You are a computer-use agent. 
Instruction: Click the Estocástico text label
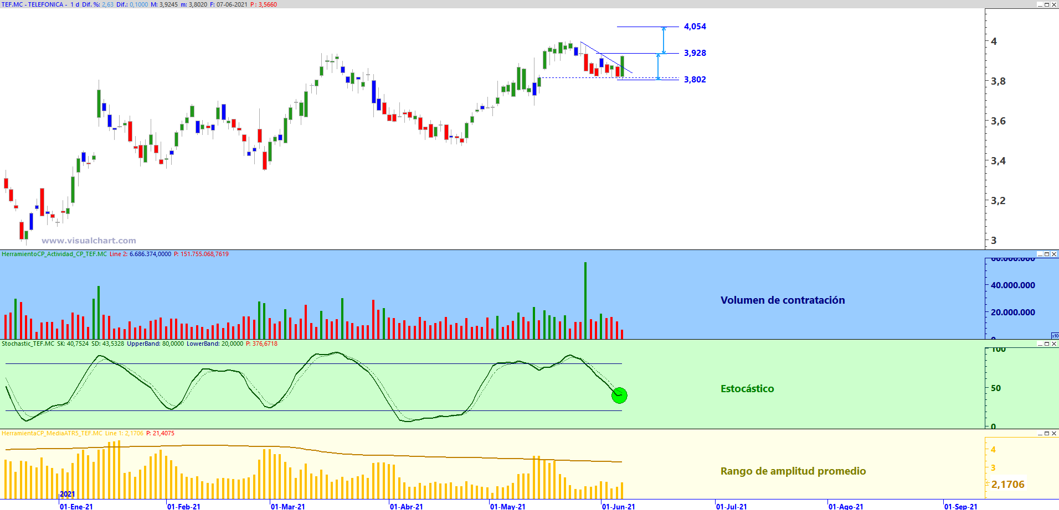747,389
